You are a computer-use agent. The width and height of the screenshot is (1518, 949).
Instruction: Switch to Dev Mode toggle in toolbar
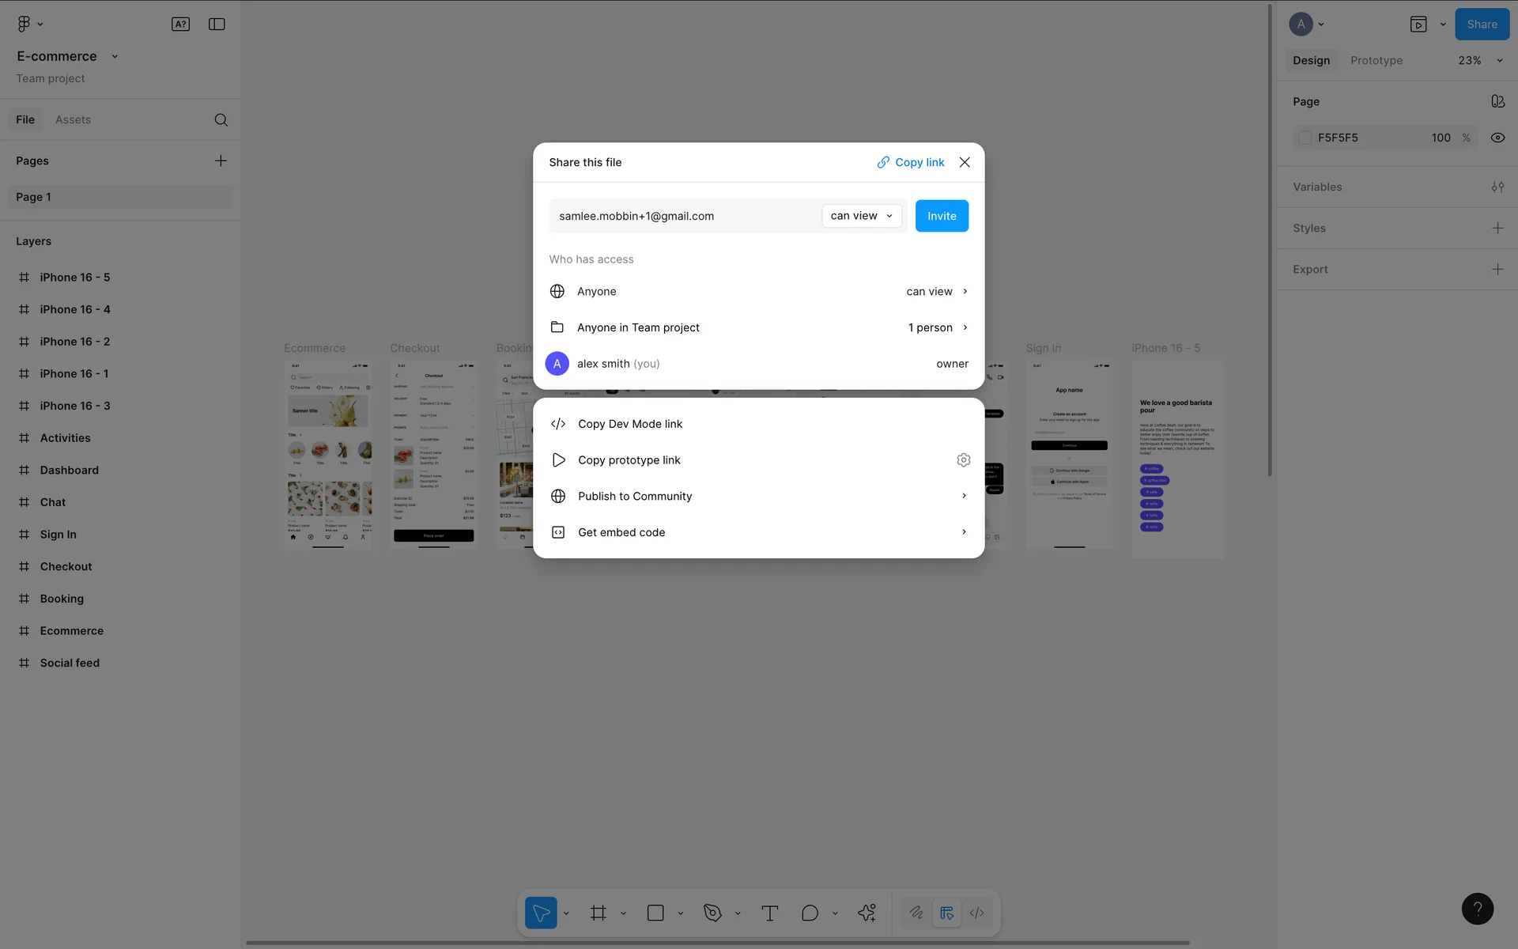click(x=977, y=913)
